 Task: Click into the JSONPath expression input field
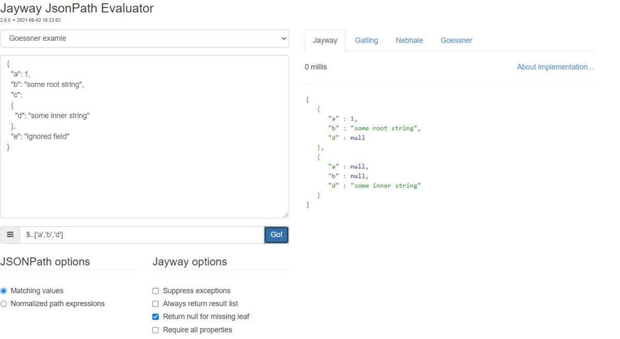[142, 235]
